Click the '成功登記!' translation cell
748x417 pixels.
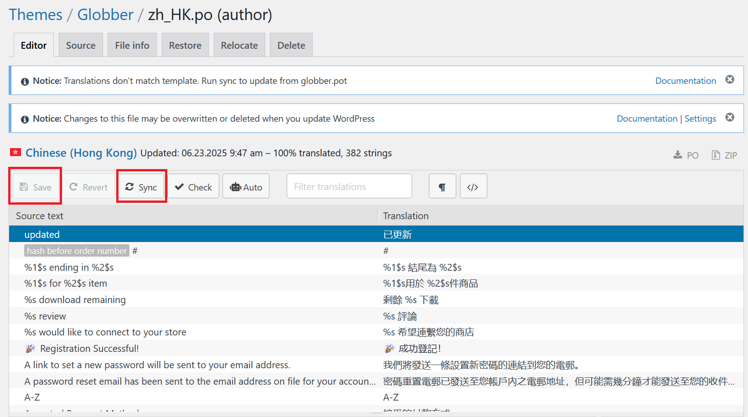pyautogui.click(x=413, y=348)
